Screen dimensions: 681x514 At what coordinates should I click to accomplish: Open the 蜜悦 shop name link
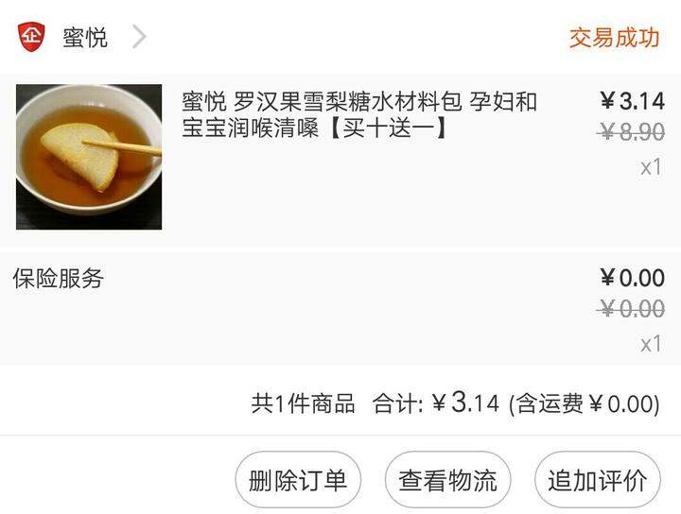[x=85, y=37]
